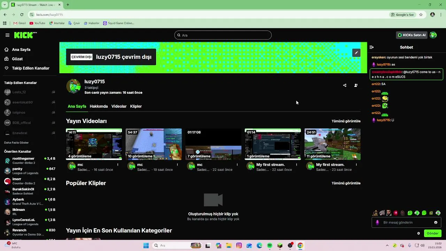Open the hamburger menu beside the KICK logo

(x=7, y=35)
